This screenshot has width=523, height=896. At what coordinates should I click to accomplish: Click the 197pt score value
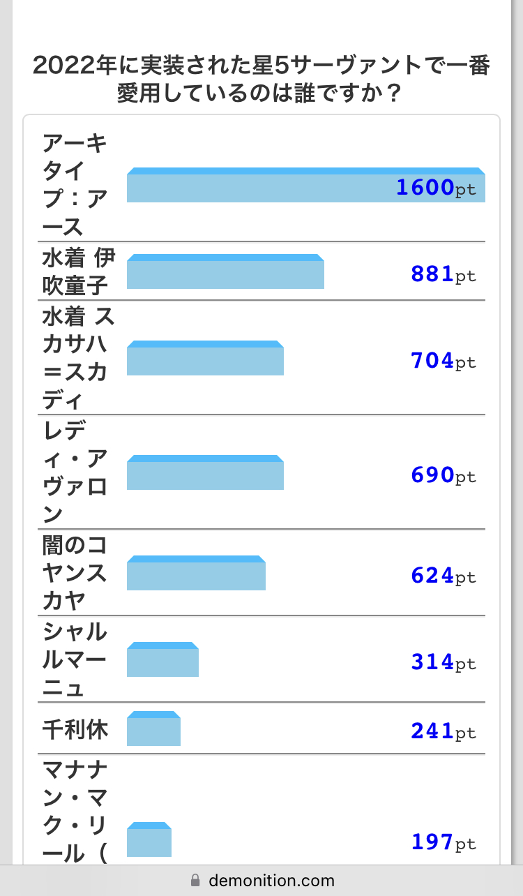tap(444, 842)
